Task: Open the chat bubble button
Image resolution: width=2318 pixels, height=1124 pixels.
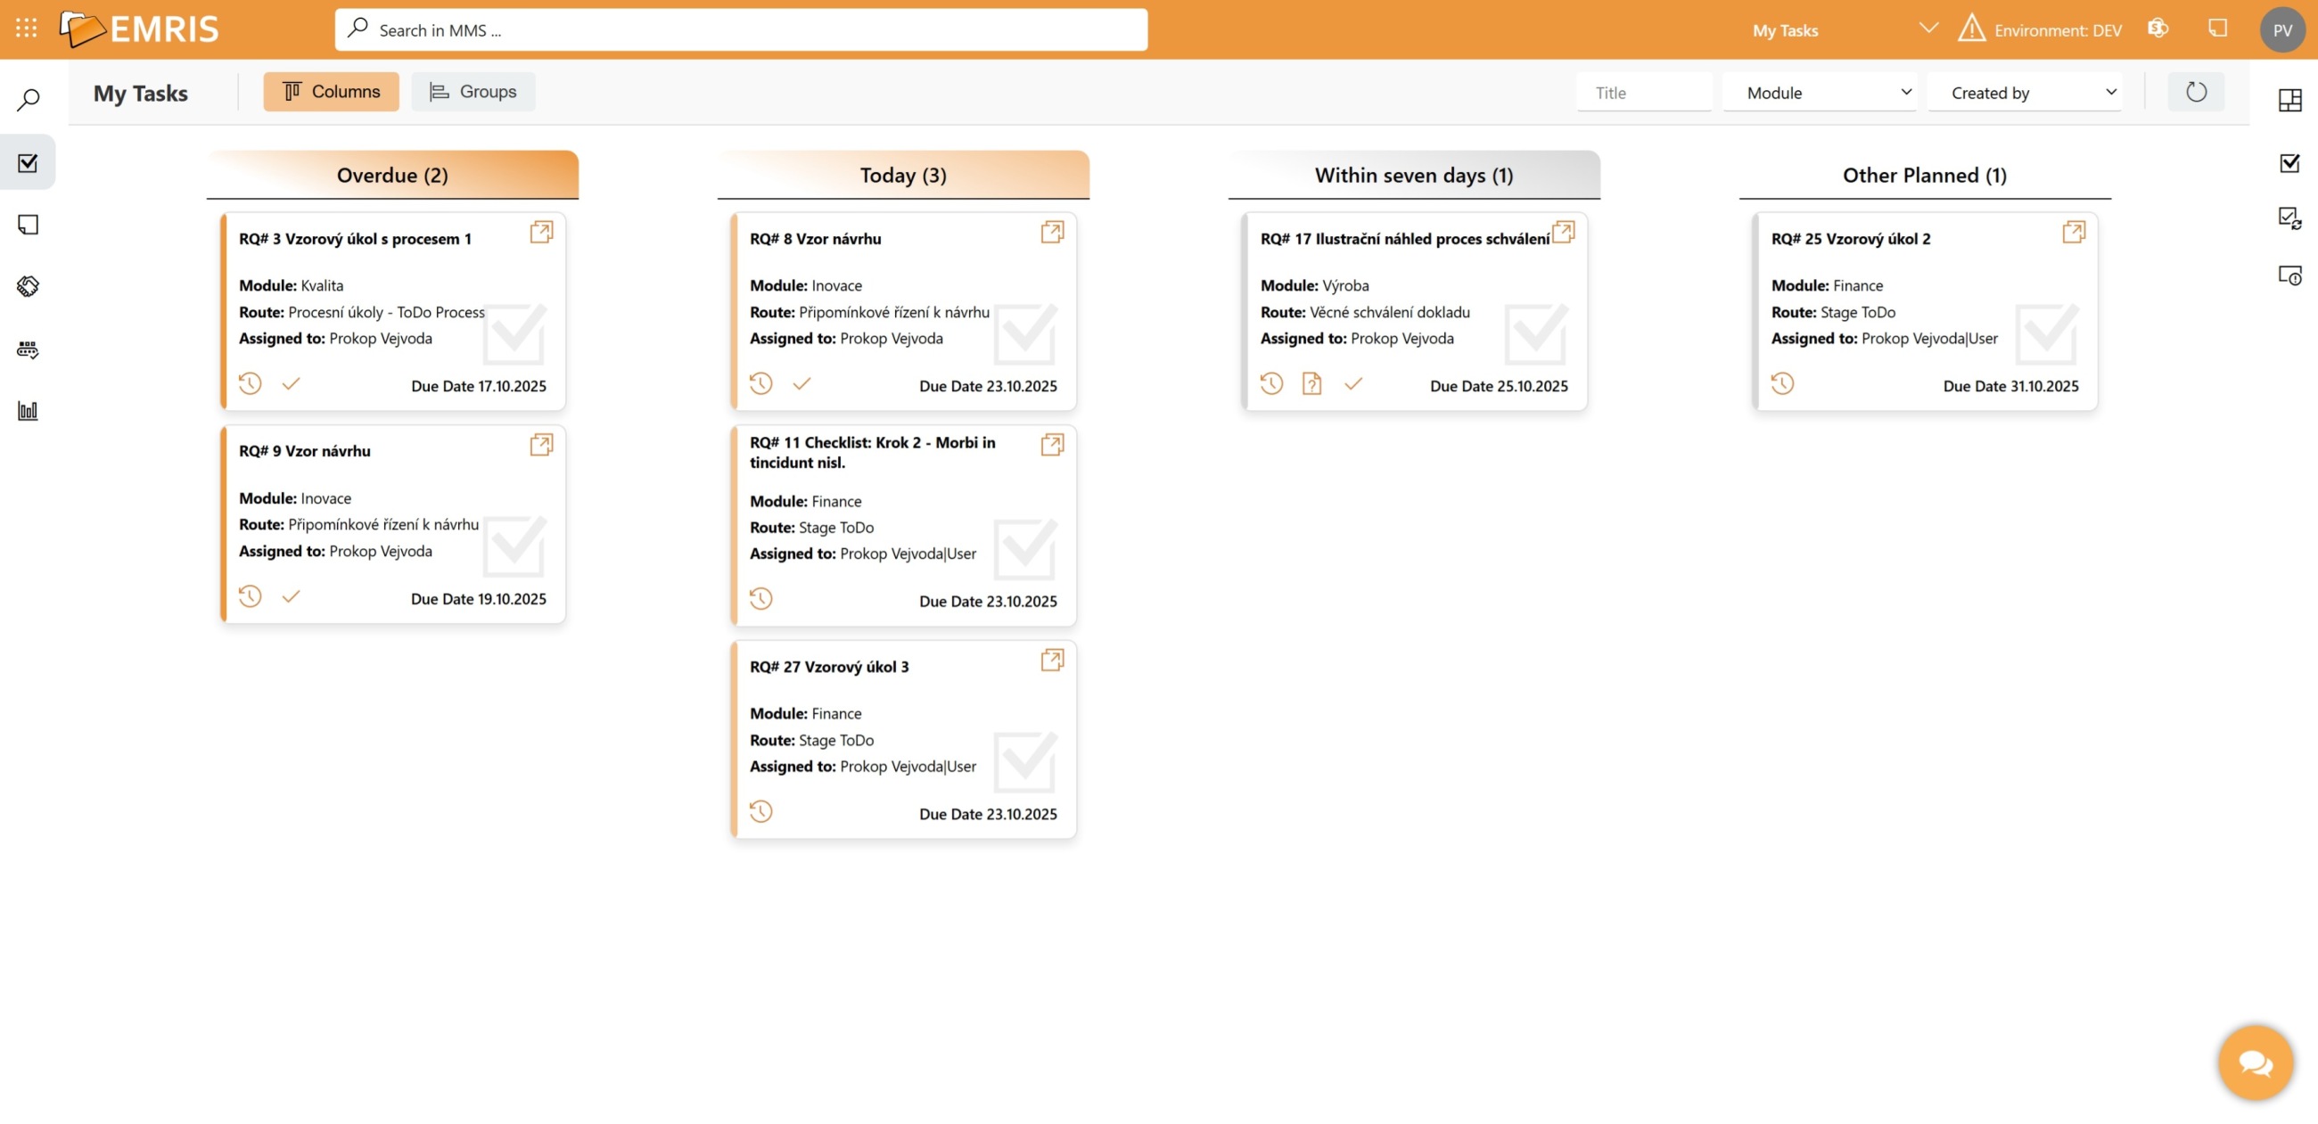Action: click(x=2254, y=1062)
